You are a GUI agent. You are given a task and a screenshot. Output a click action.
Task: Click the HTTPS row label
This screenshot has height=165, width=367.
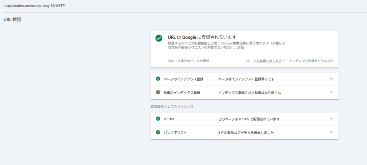tap(169, 119)
